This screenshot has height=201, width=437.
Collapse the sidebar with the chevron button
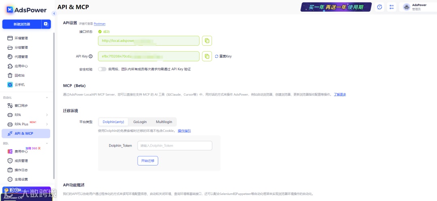[x=54, y=14]
